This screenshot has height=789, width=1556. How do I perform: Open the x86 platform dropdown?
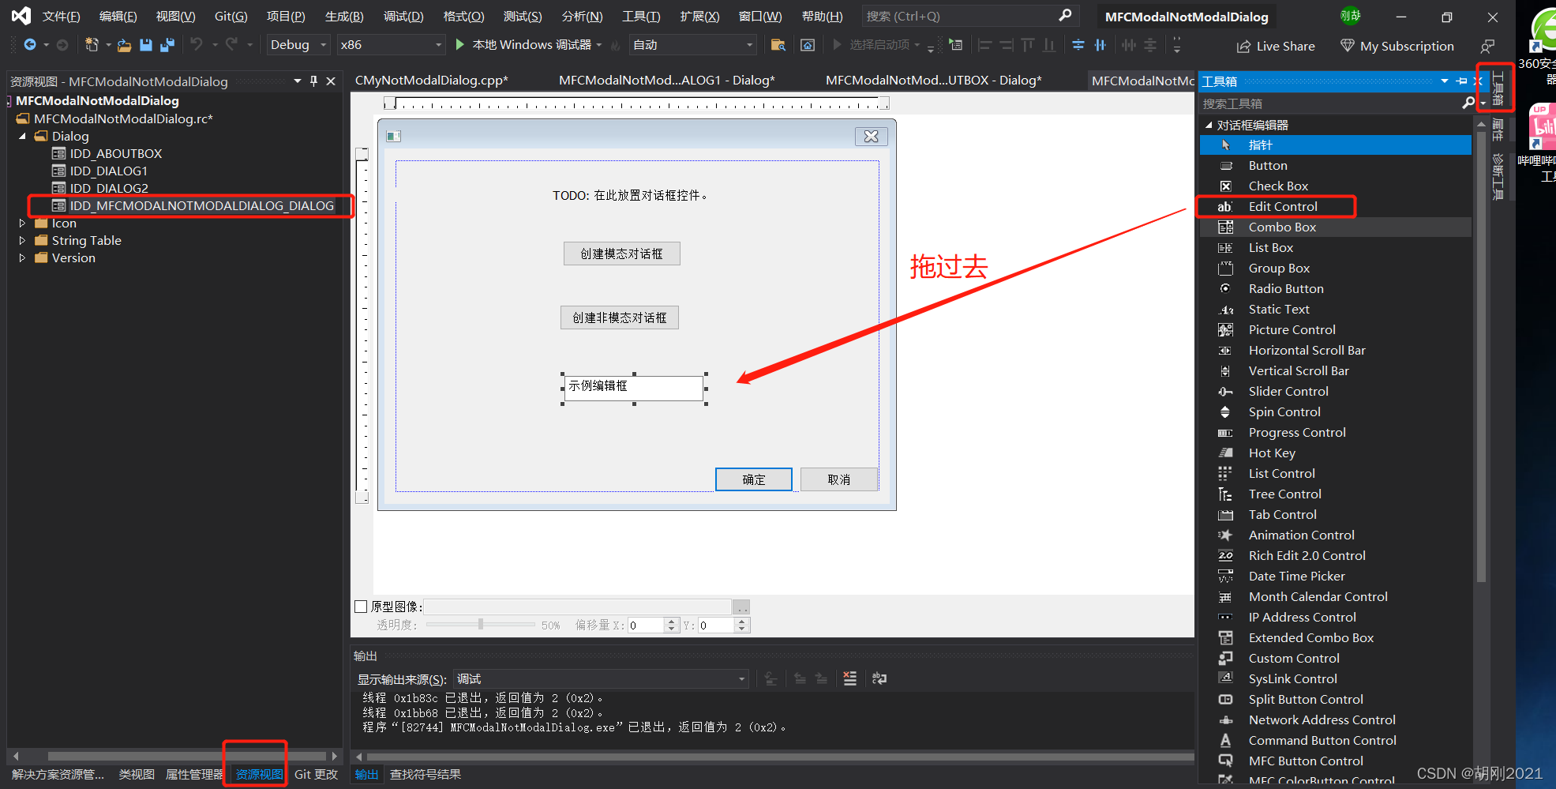[392, 45]
